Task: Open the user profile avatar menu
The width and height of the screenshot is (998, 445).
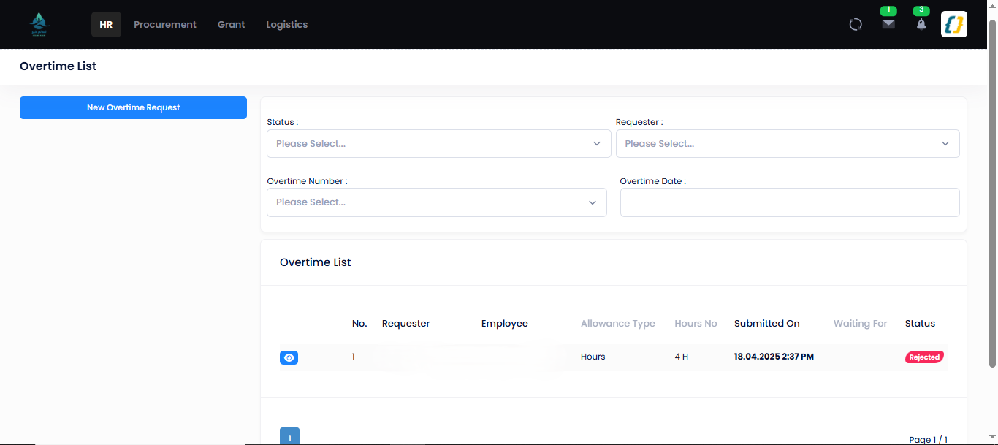Action: [954, 24]
